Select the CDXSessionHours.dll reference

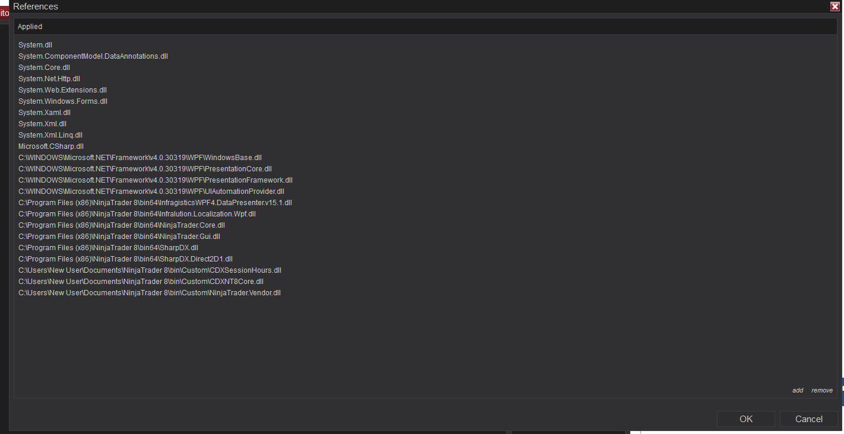[x=150, y=270]
